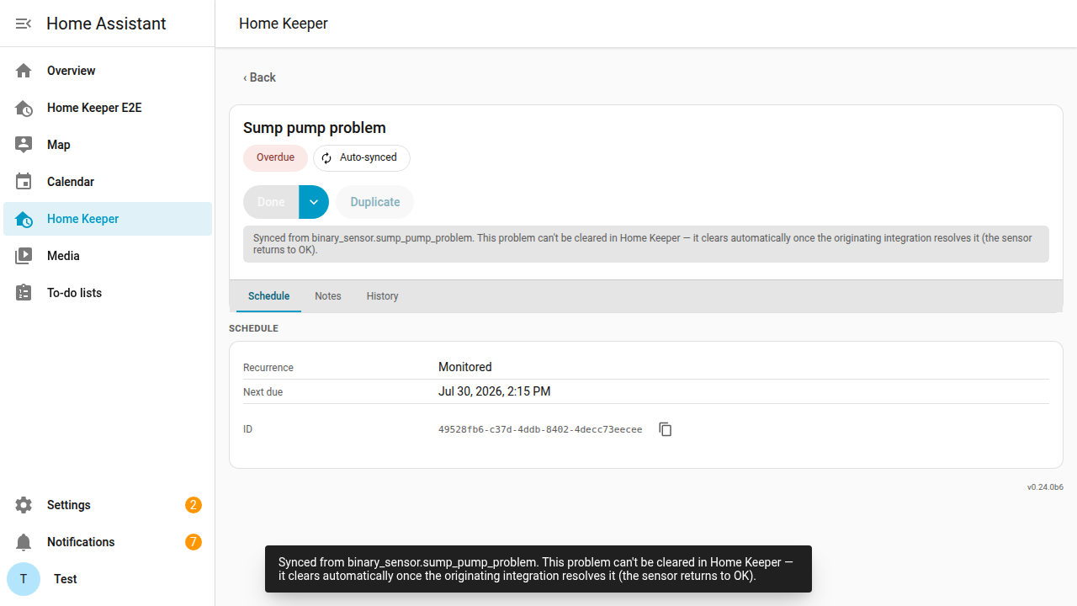Switch to the Notes tab

tap(328, 296)
